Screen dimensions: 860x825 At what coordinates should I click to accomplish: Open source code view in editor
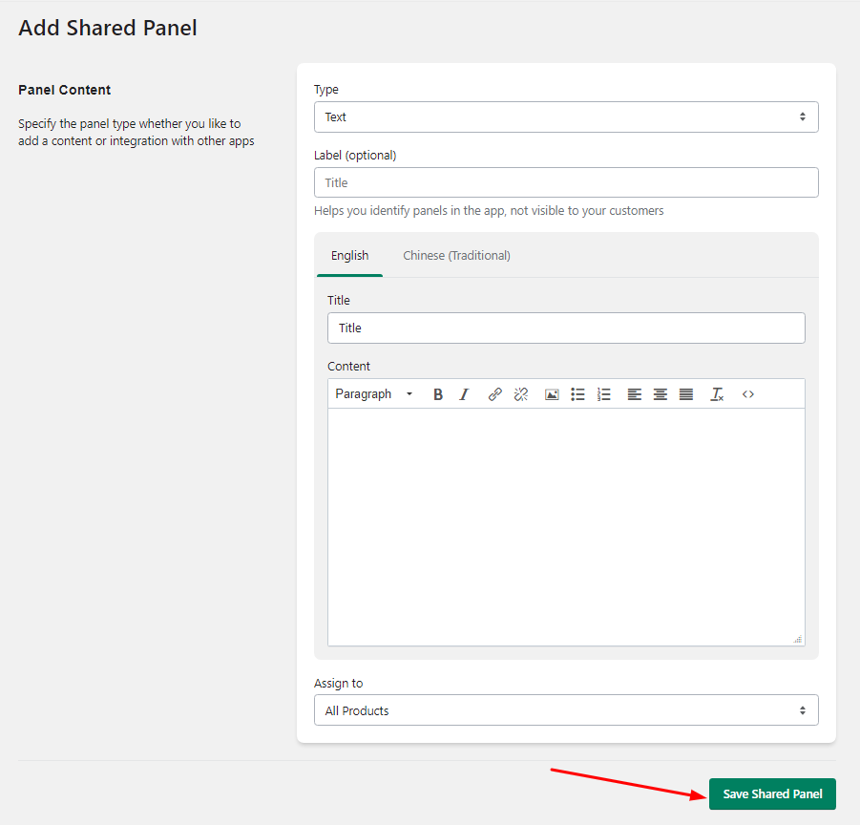pyautogui.click(x=748, y=394)
